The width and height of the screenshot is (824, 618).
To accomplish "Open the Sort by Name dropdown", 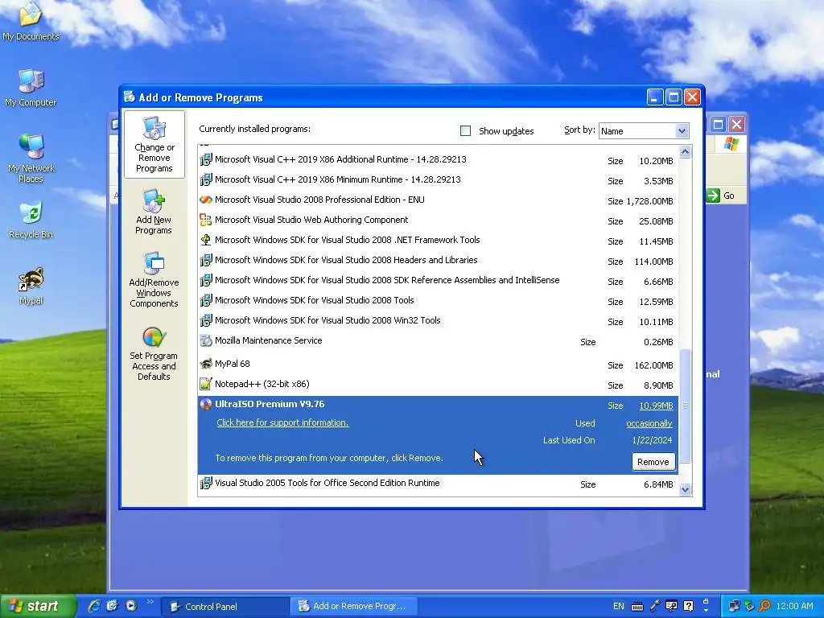I will pos(682,131).
